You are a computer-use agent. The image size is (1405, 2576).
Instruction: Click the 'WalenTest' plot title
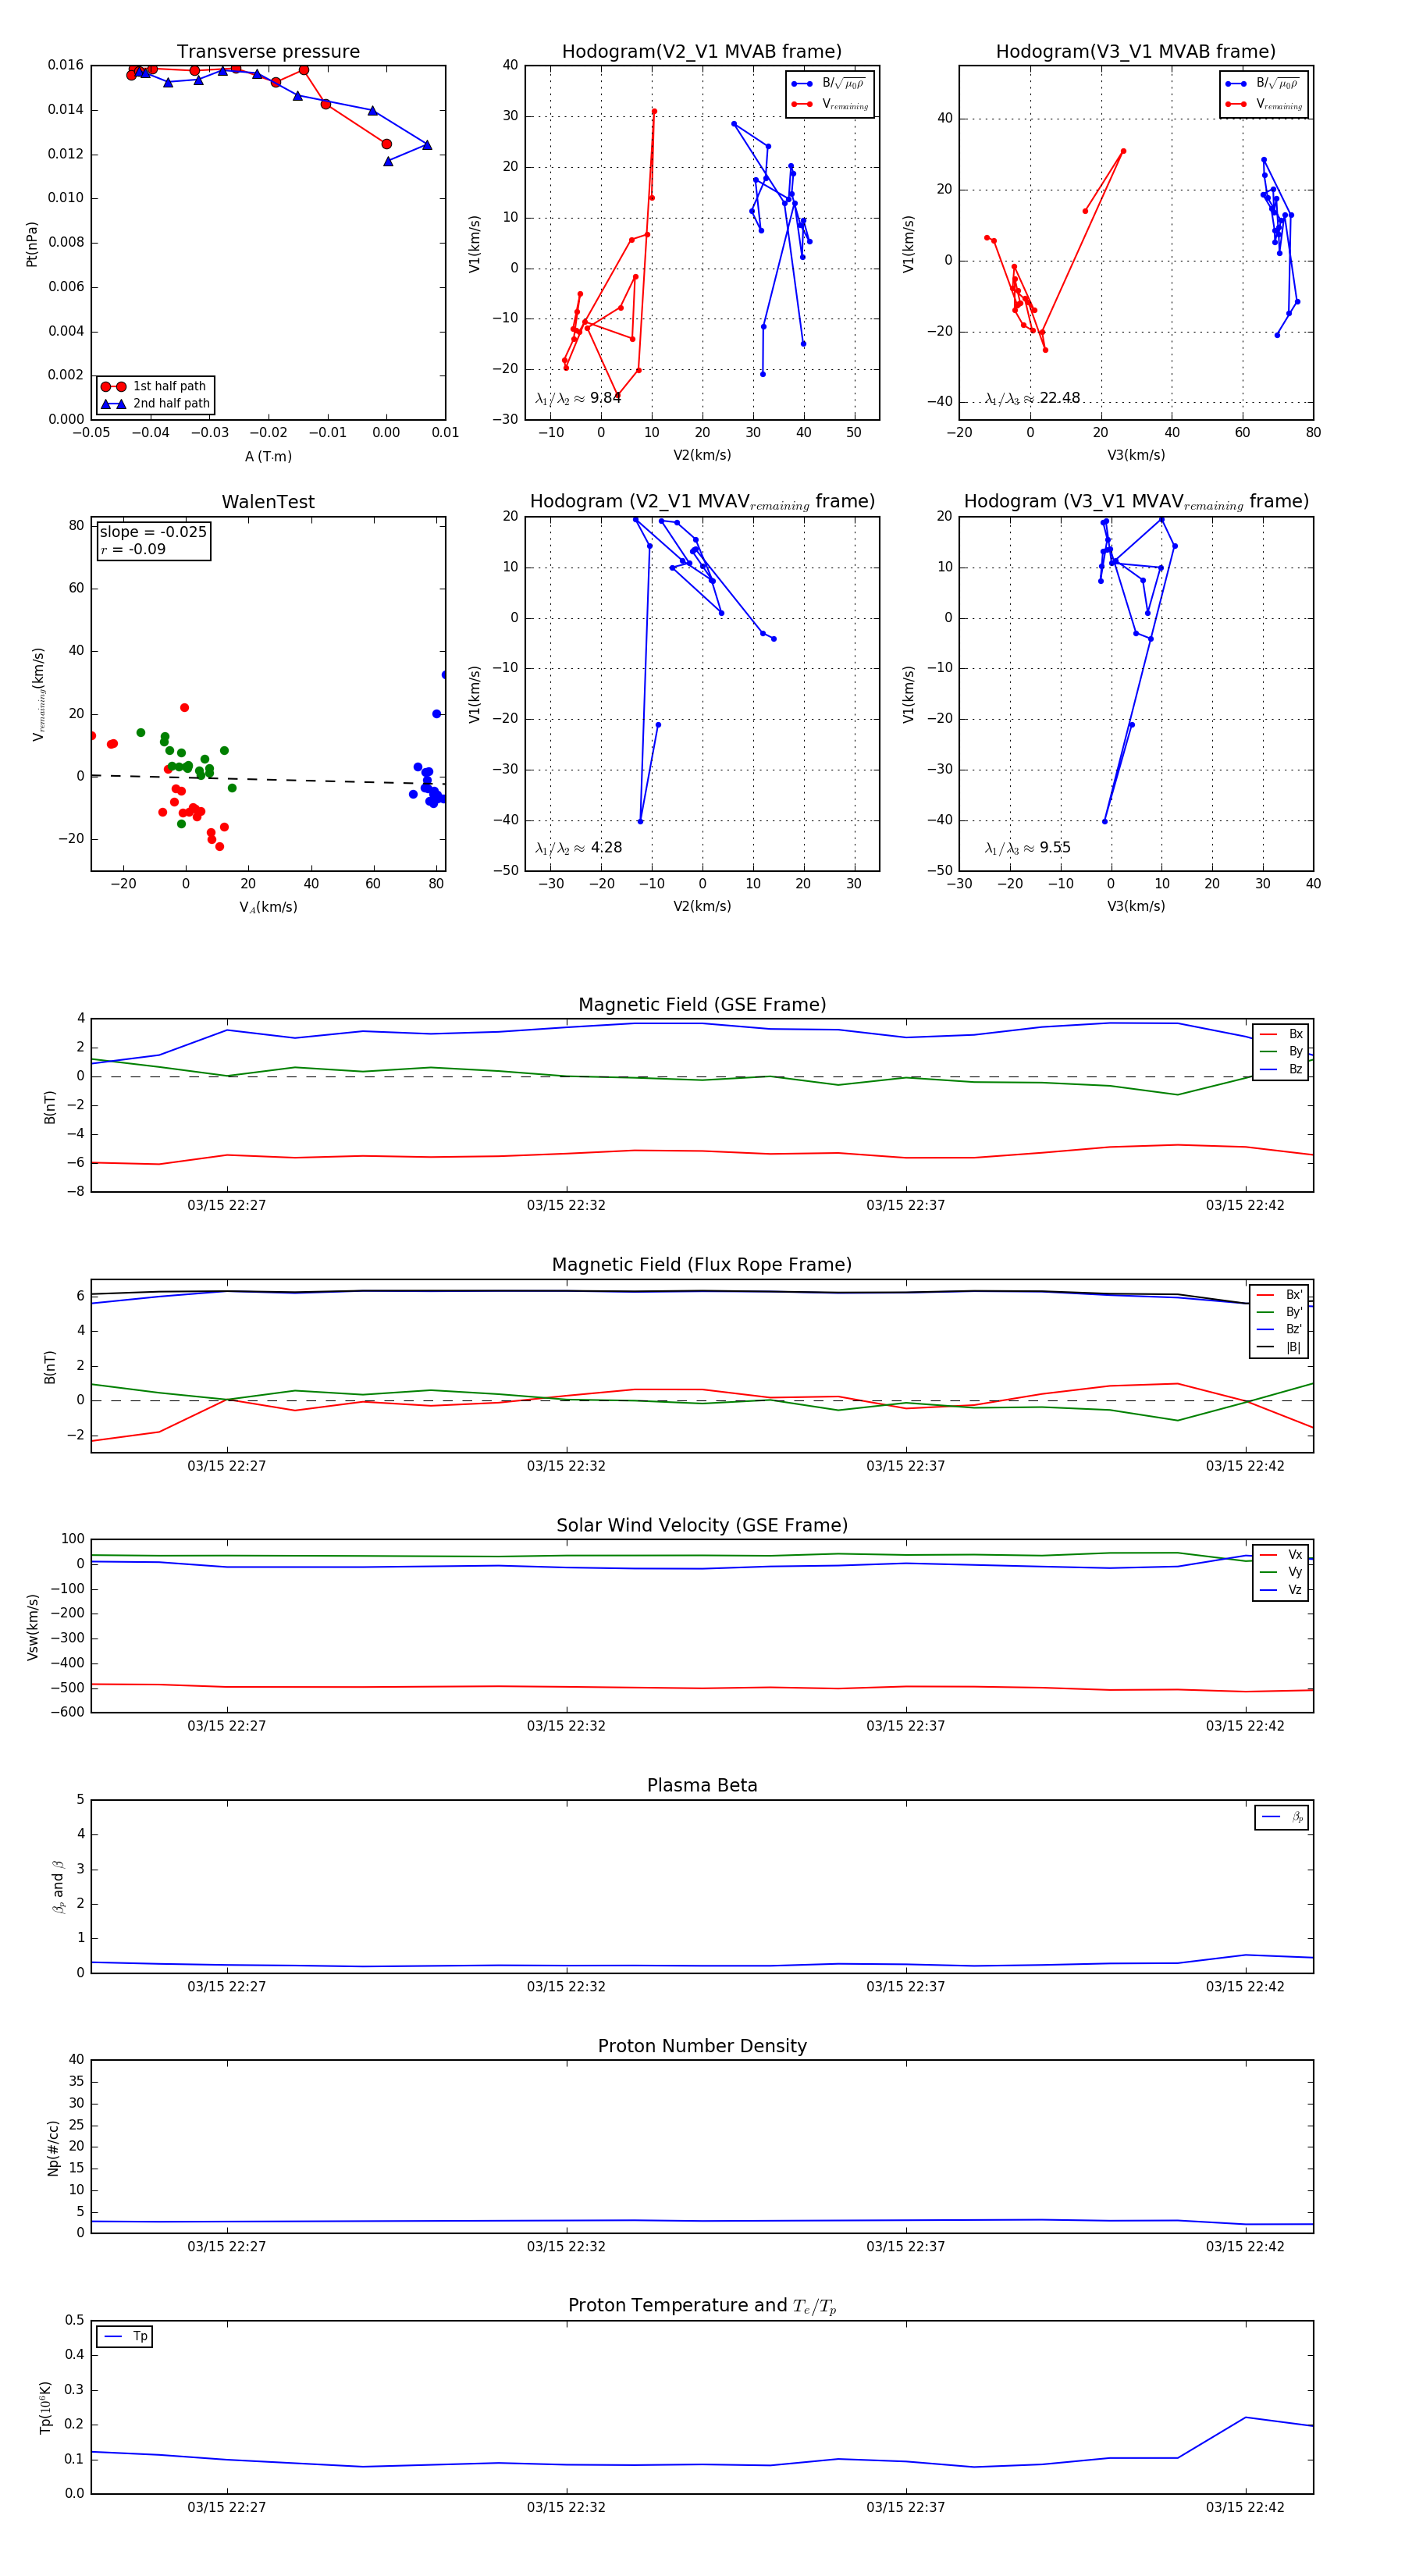268,502
